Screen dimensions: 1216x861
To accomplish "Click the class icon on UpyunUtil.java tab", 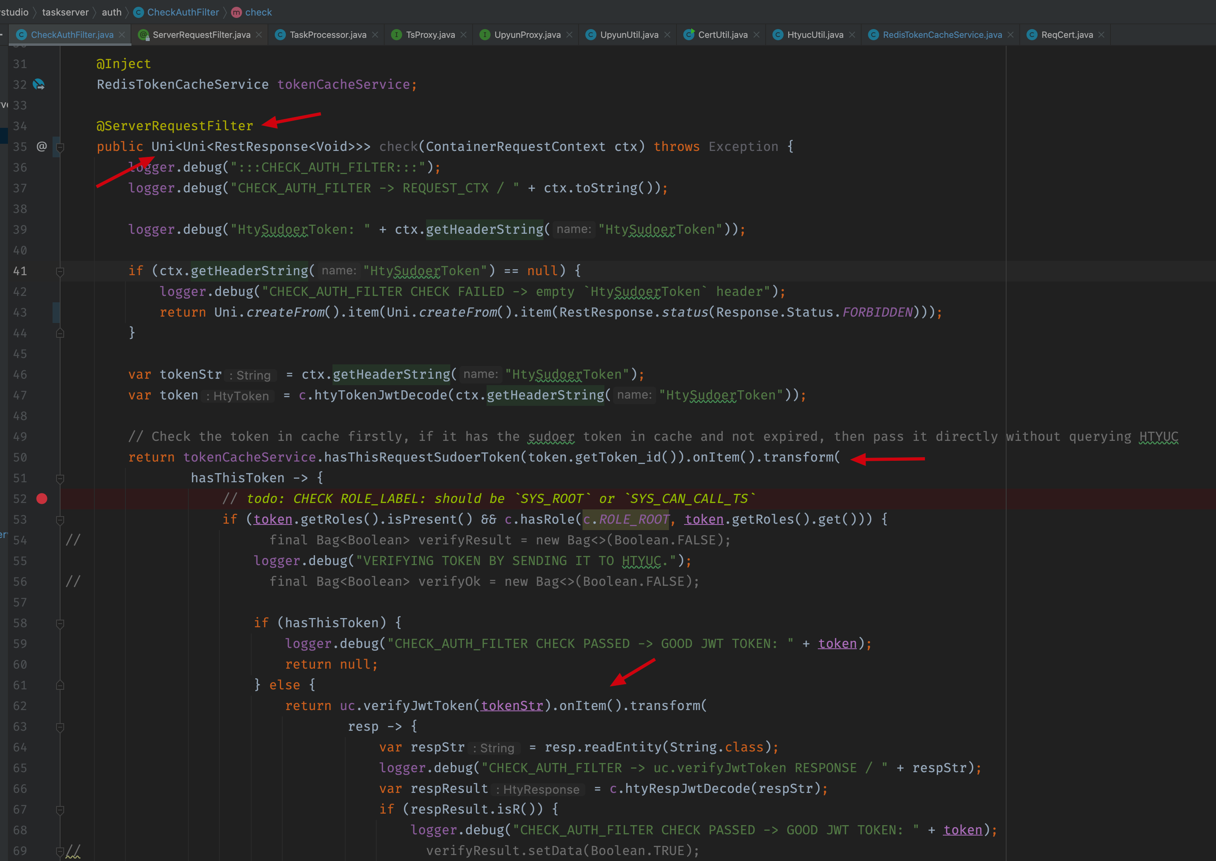I will [x=590, y=35].
